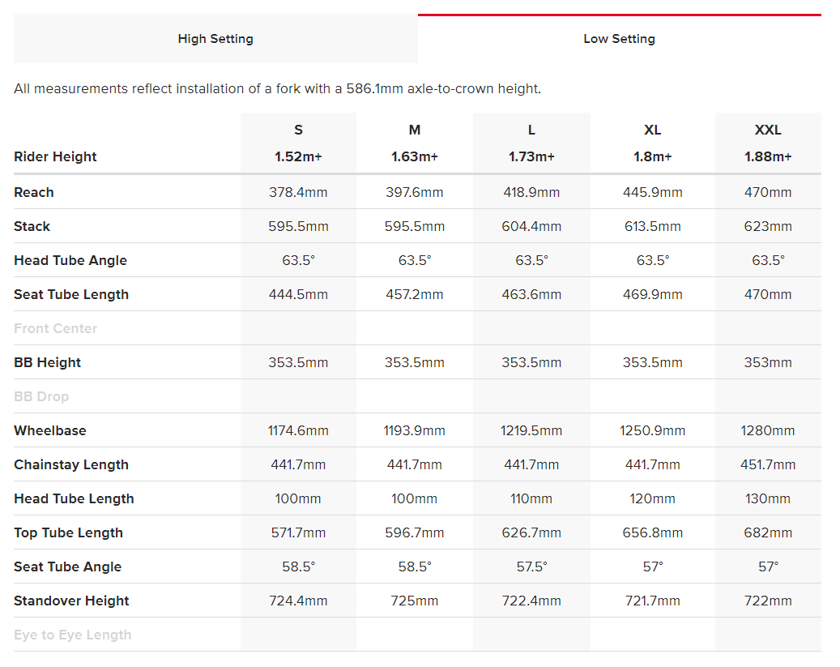Click the Rider Height row label
This screenshot has width=840, height=667.
(x=55, y=156)
